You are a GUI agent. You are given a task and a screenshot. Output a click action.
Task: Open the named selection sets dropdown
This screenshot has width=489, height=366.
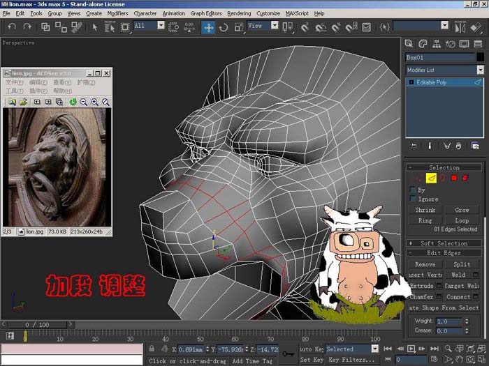[x=445, y=25]
